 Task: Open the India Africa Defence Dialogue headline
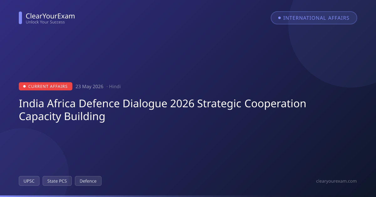coord(162,110)
